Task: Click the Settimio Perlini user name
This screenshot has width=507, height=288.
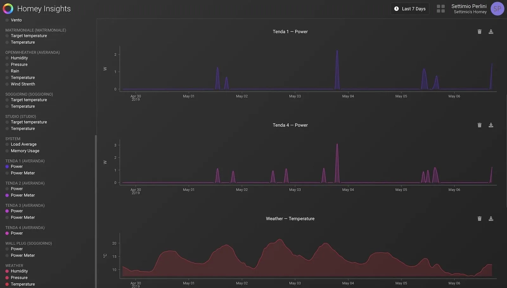Action: (x=469, y=6)
